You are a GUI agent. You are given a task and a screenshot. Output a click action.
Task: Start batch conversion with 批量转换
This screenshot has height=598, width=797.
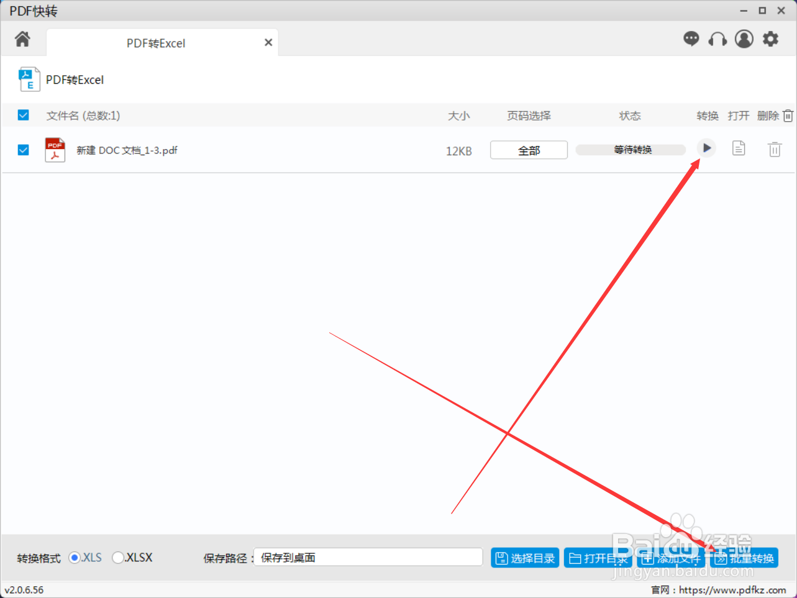pyautogui.click(x=743, y=558)
